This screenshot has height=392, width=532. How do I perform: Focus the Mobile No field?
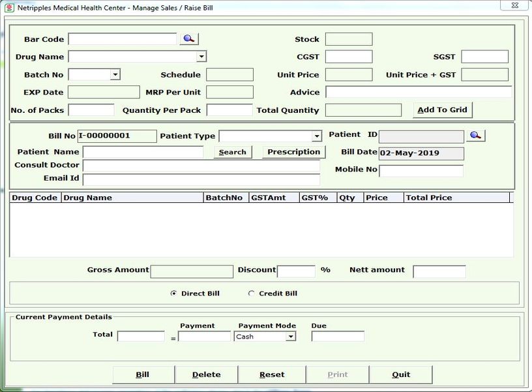421,171
